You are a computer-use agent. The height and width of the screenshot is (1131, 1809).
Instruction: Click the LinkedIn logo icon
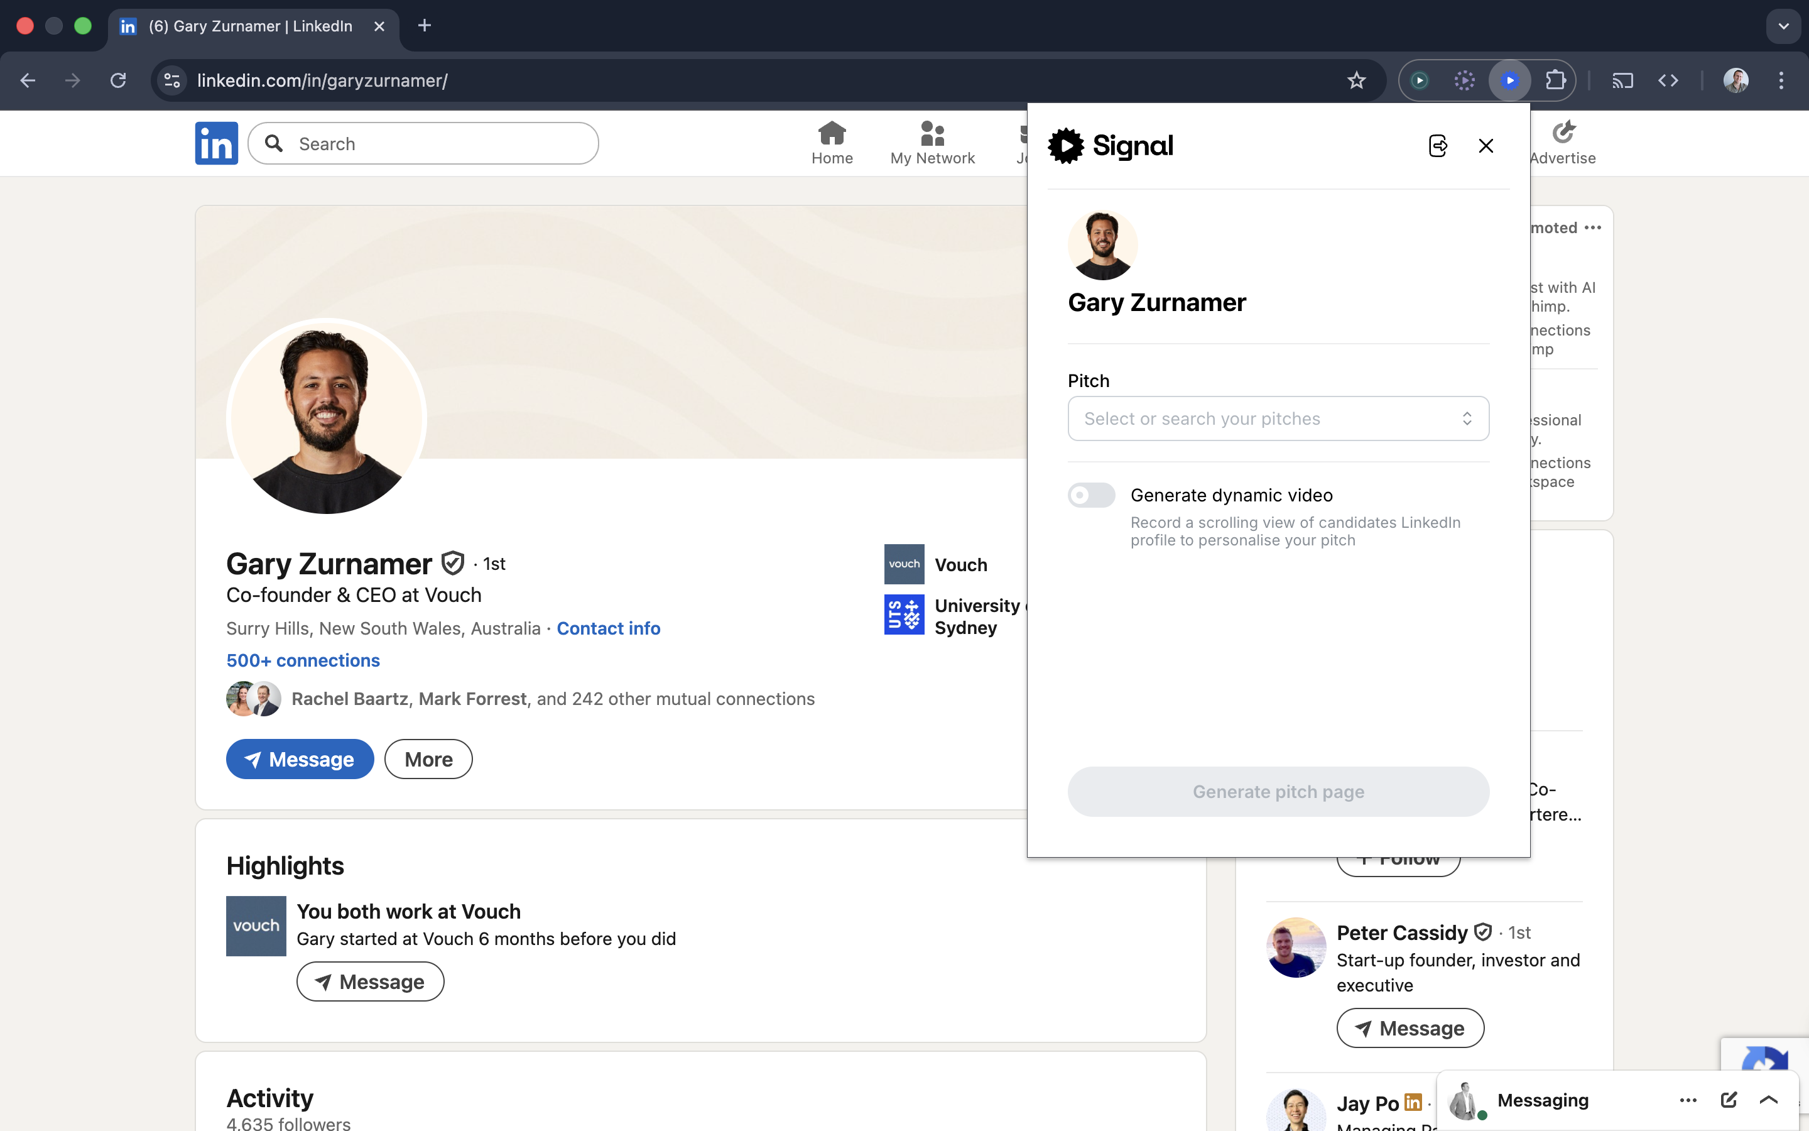216,143
